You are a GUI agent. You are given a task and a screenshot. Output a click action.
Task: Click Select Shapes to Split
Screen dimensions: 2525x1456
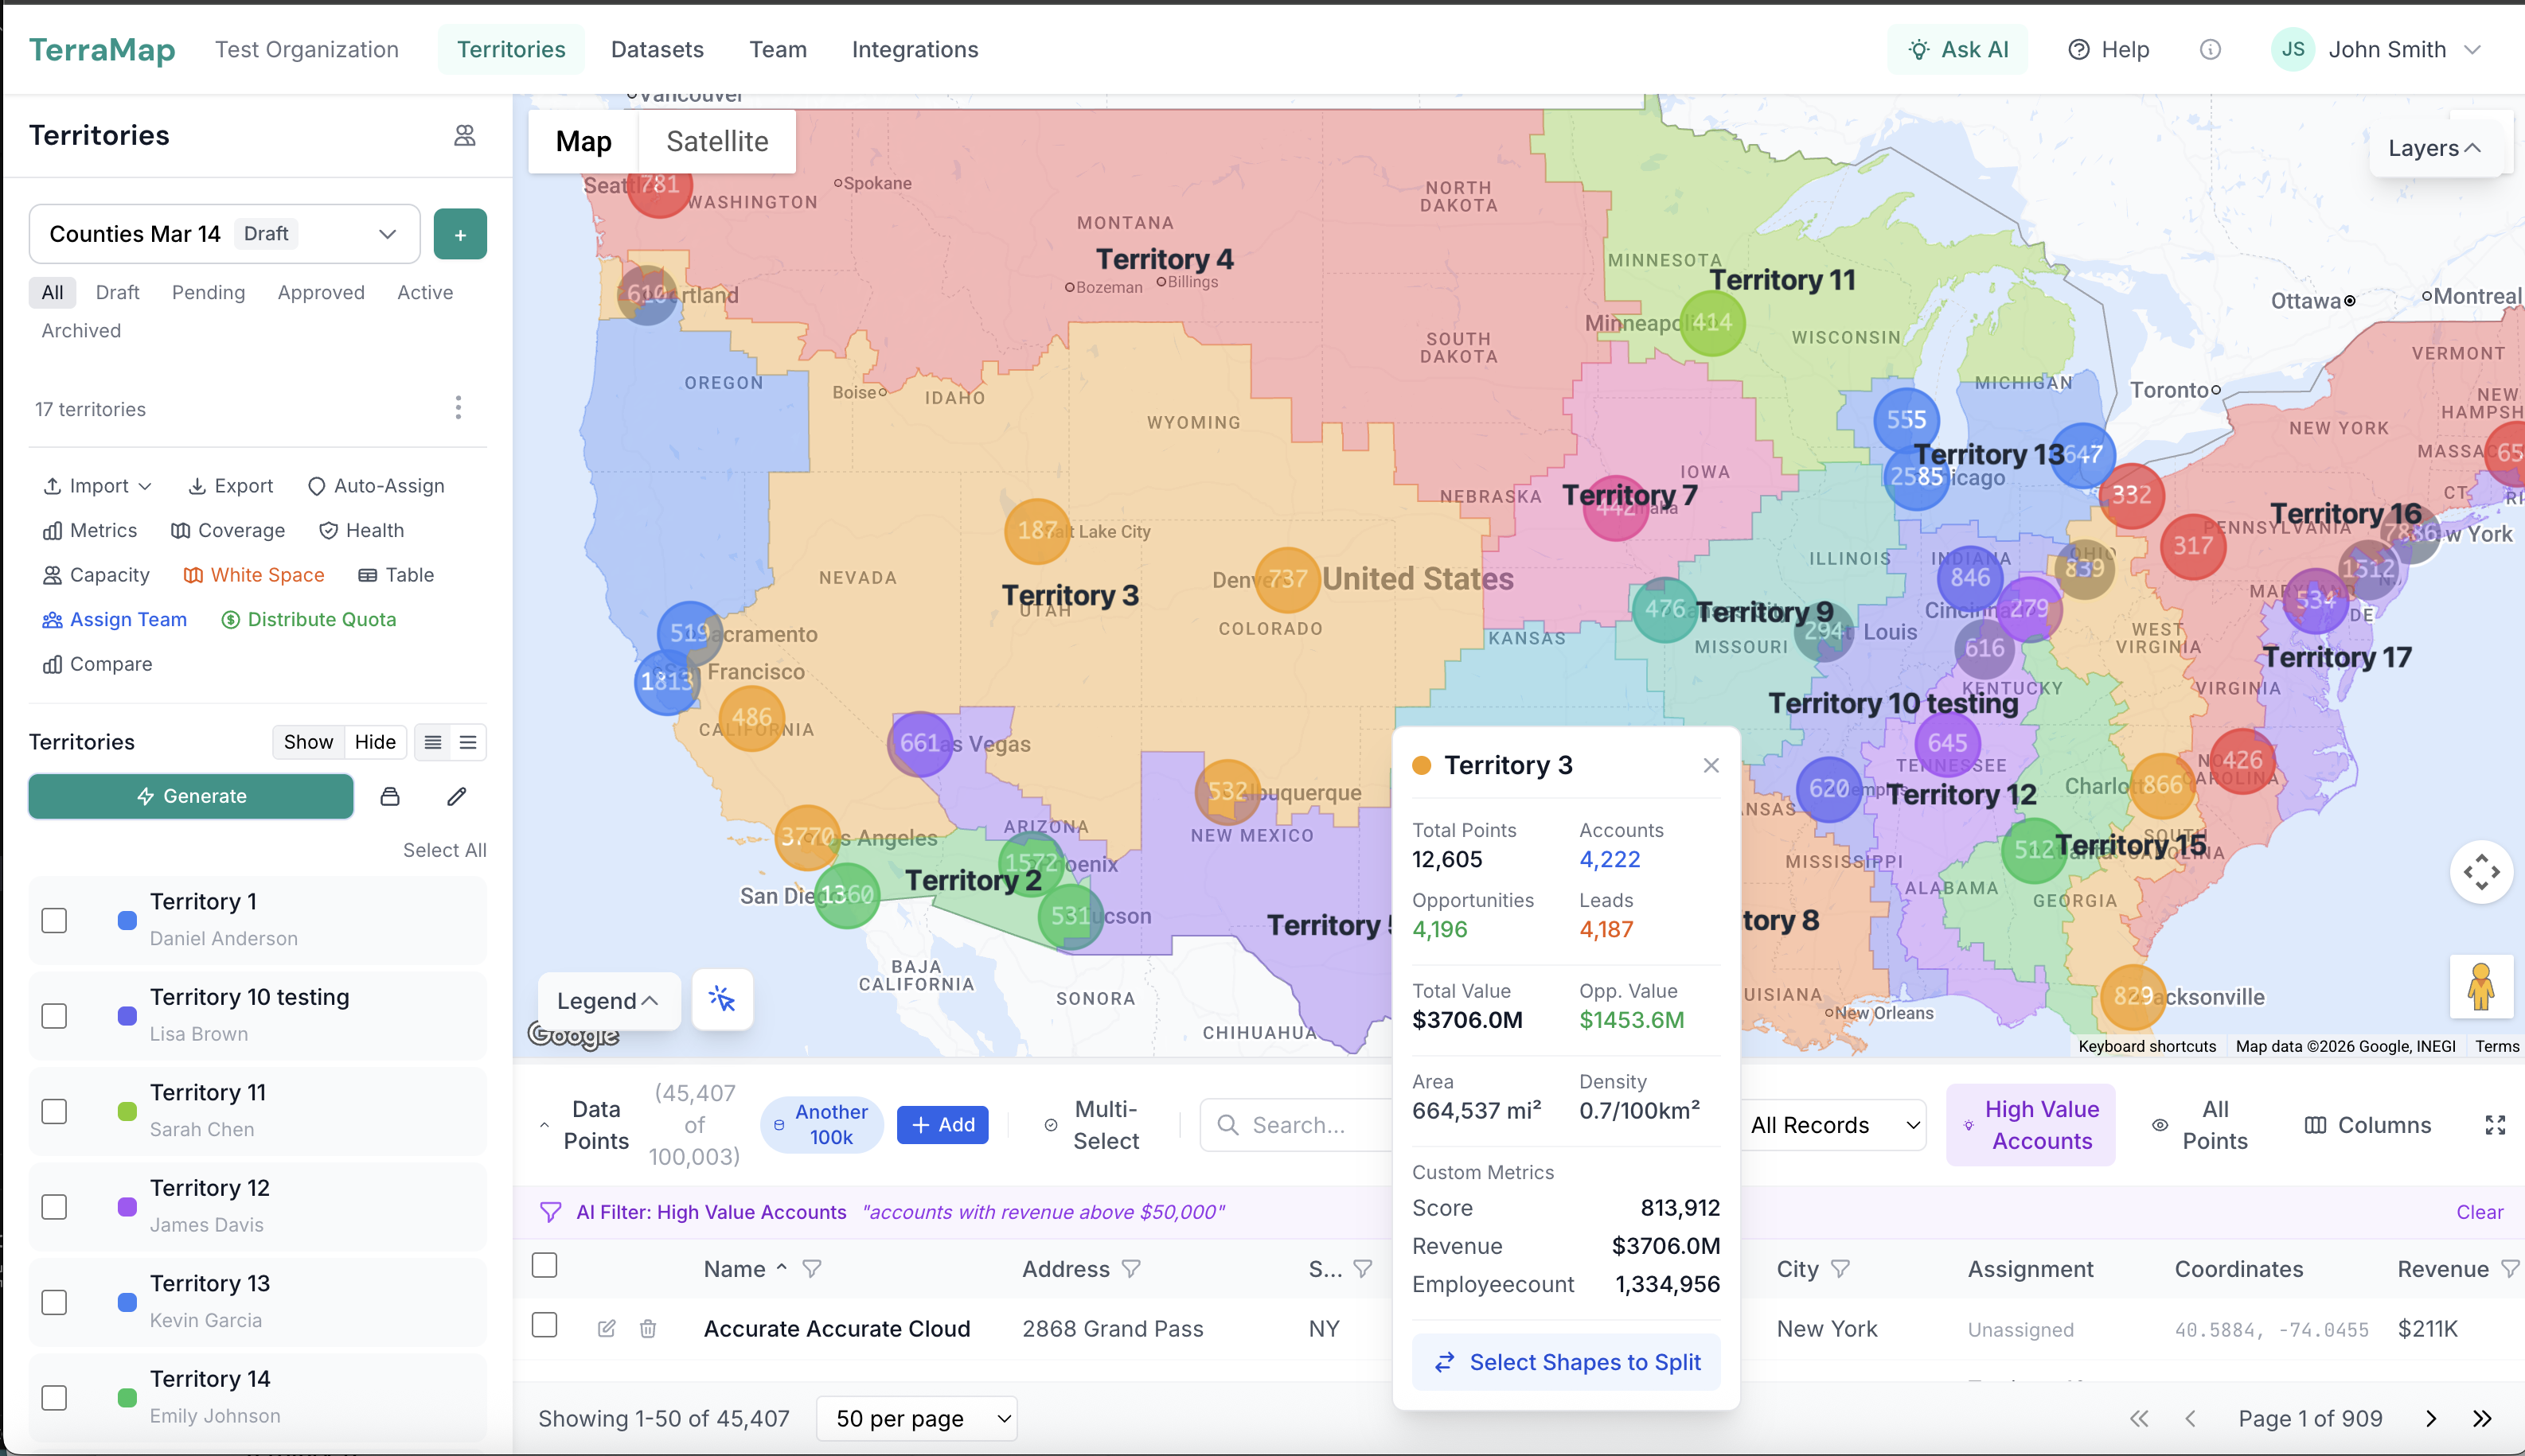[1566, 1362]
